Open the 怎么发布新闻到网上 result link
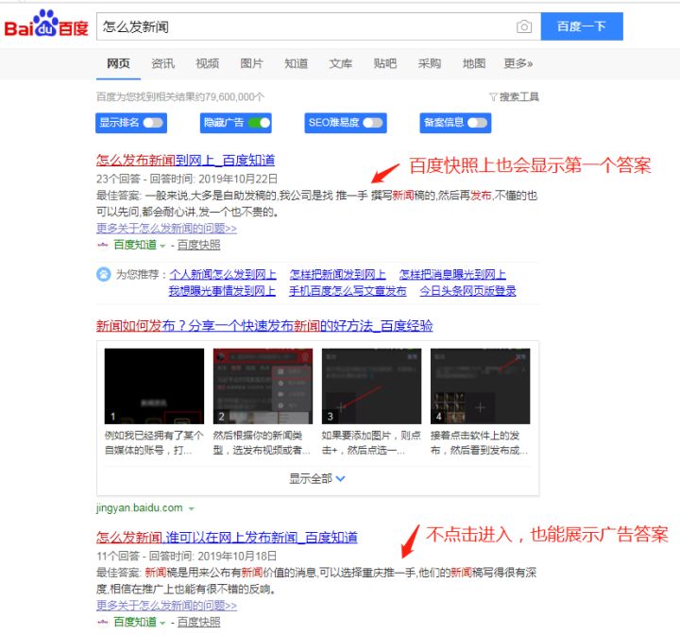Viewport: 680px width, 635px height. [185, 160]
